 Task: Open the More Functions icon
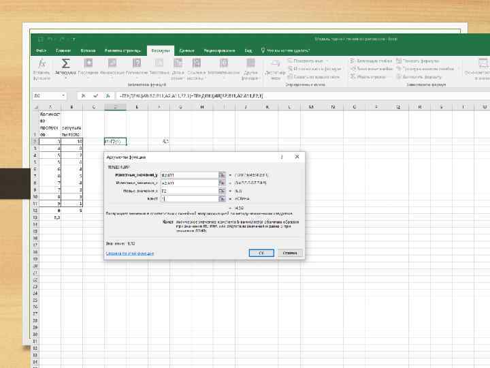coord(250,63)
